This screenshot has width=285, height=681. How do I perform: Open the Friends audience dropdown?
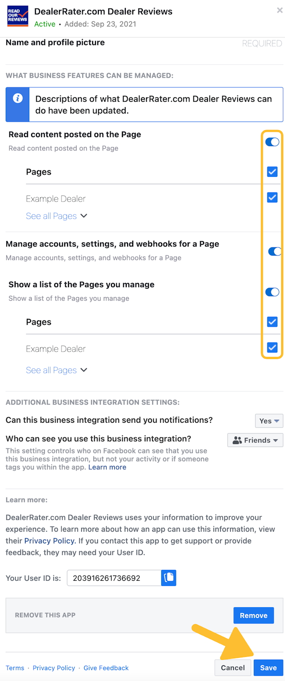point(255,440)
